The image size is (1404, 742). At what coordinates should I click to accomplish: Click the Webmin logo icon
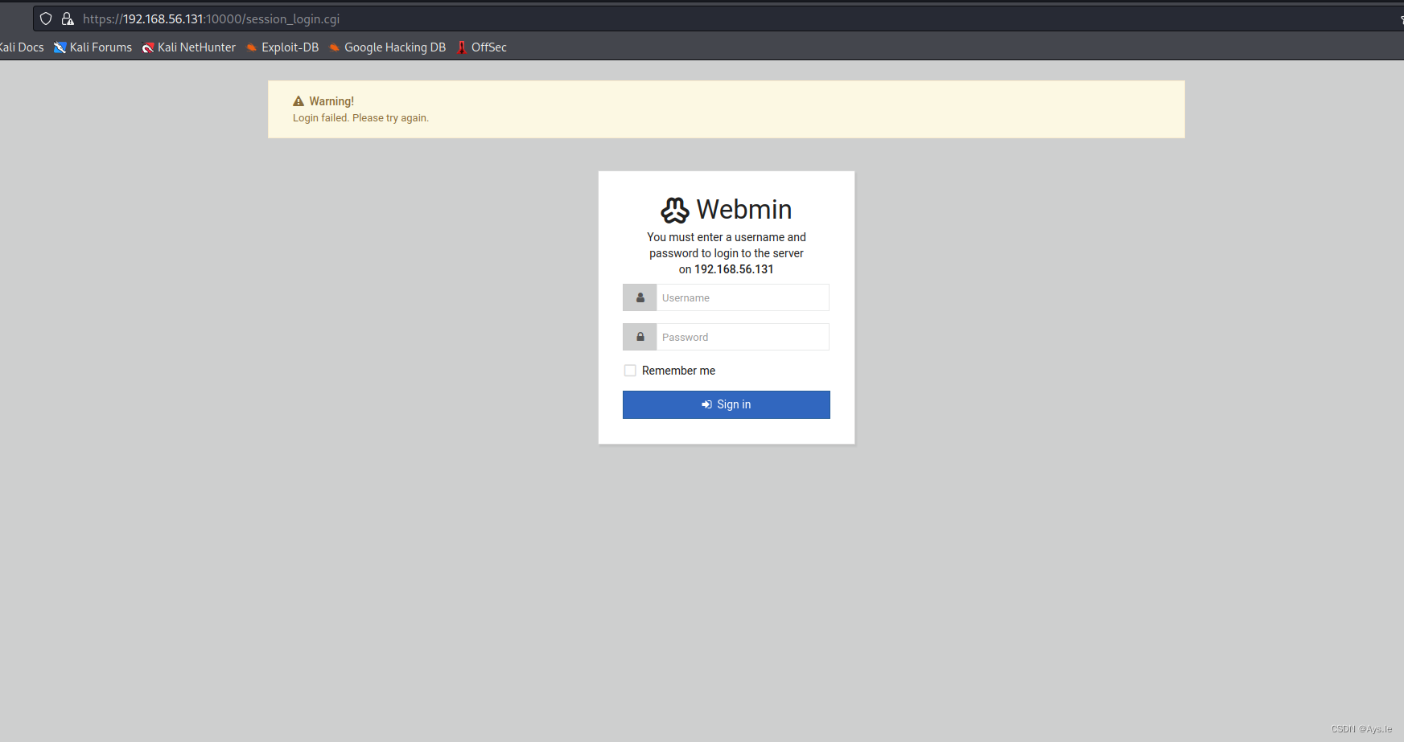click(675, 210)
